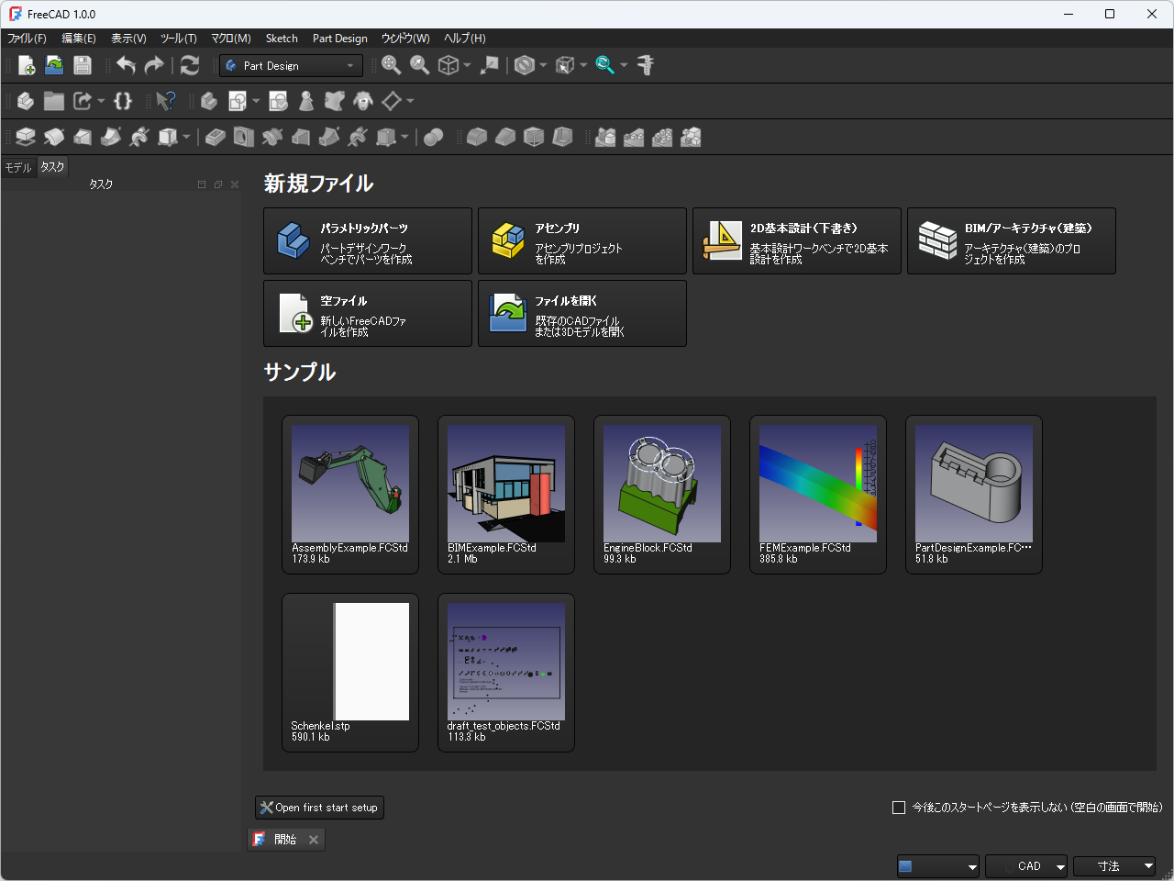Image resolution: width=1174 pixels, height=881 pixels.
Task: Click the Open first start setup button
Action: (319, 808)
